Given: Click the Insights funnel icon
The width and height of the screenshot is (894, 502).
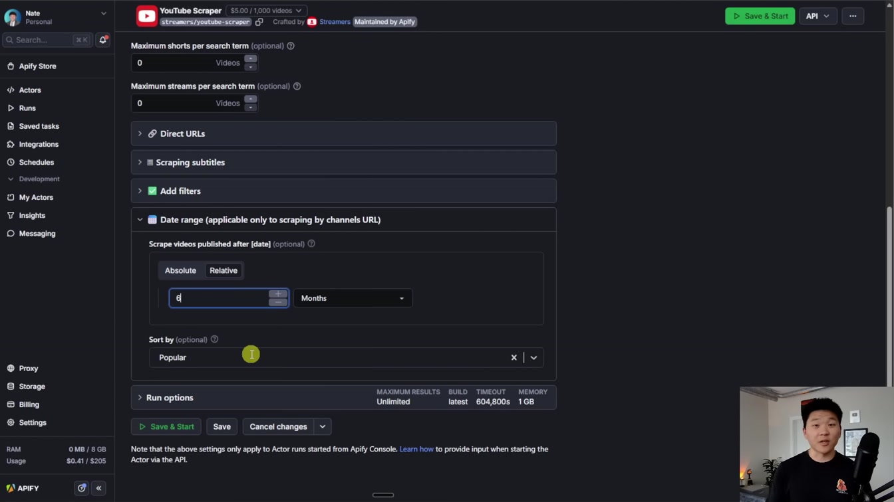Looking at the screenshot, I should coord(11,215).
